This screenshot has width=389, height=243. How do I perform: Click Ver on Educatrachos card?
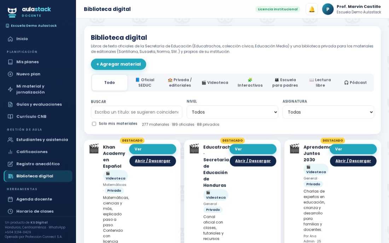pyautogui.click(x=253, y=149)
